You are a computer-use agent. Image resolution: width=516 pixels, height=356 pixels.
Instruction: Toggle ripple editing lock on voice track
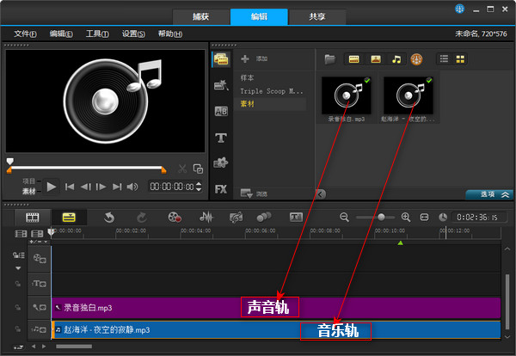18,307
